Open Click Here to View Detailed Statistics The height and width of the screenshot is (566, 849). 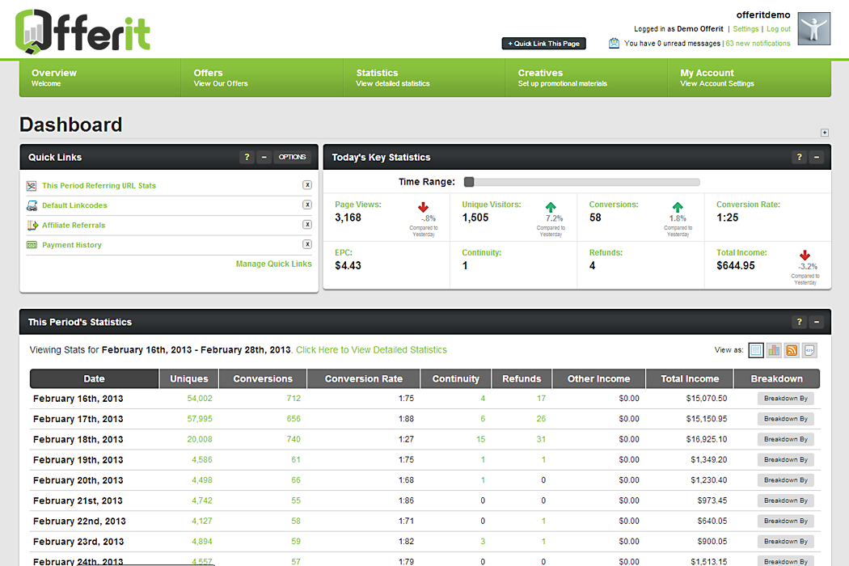pyautogui.click(x=371, y=350)
